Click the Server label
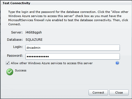 click(17, 32)
